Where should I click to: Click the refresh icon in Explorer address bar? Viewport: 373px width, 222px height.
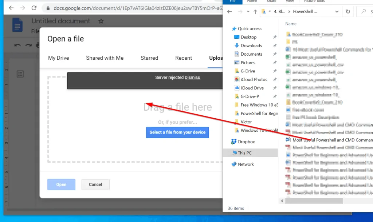click(348, 11)
